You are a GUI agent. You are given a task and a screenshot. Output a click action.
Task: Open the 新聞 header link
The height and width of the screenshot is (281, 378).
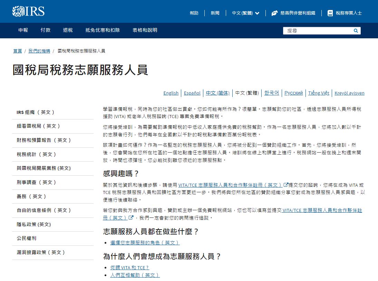pos(215,13)
